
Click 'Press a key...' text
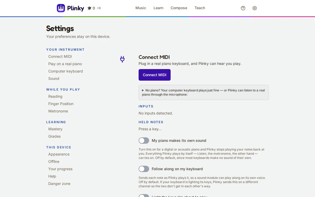pyautogui.click(x=150, y=129)
